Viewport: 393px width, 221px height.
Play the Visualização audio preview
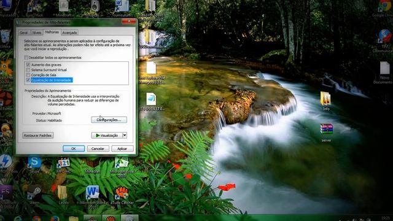point(107,135)
